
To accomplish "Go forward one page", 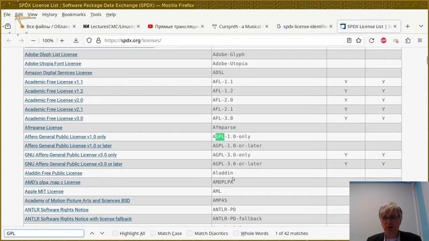I will point(21,40).
